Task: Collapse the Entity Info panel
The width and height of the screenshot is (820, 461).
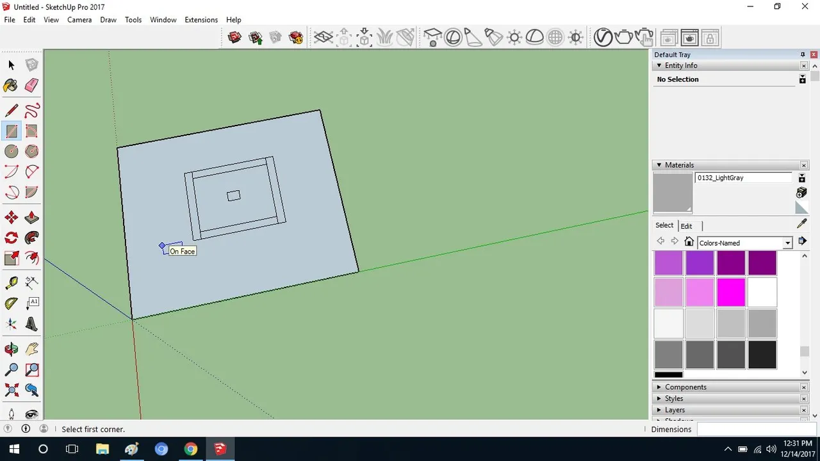Action: (x=659, y=65)
